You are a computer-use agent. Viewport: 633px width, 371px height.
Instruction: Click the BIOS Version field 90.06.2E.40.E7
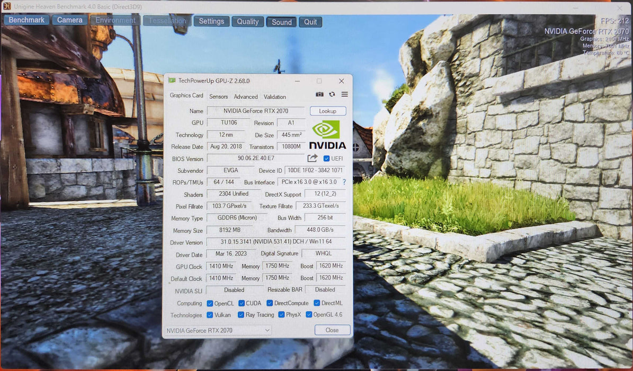click(256, 158)
